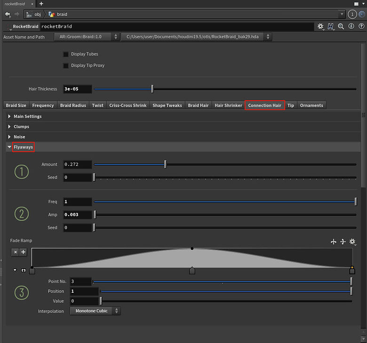Click the ramp fit icon beside the ramp markers
This screenshot has height=343, width=367.
24,270
